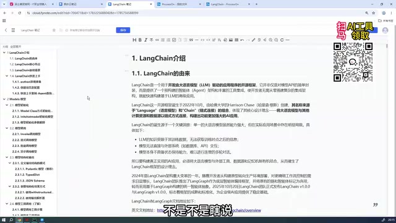Jump to outline item '2.3.1.1. Pydantic 模型'
Image resolution: width=396 pixels, height=223 pixels.
pyautogui.click(x=34, y=169)
